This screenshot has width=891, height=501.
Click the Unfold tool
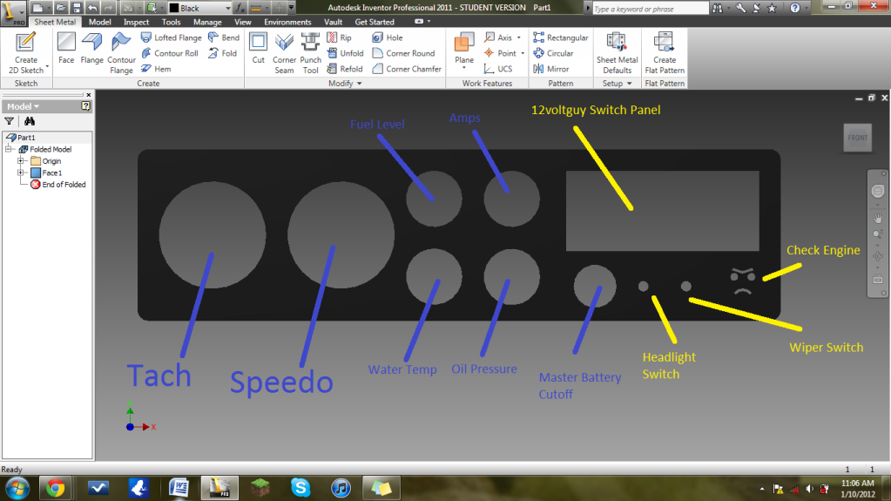pos(345,53)
